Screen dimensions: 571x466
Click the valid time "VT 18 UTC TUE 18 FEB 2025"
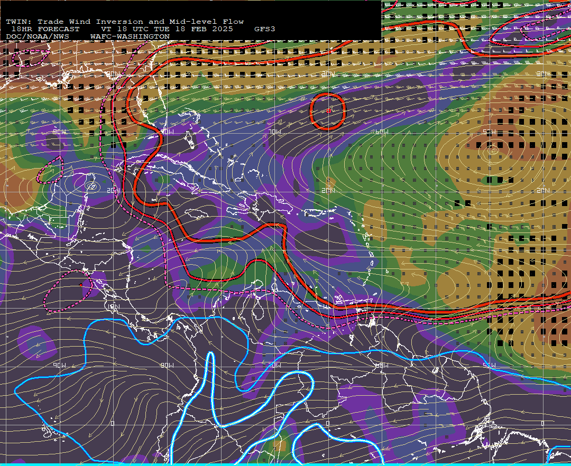click(167, 29)
